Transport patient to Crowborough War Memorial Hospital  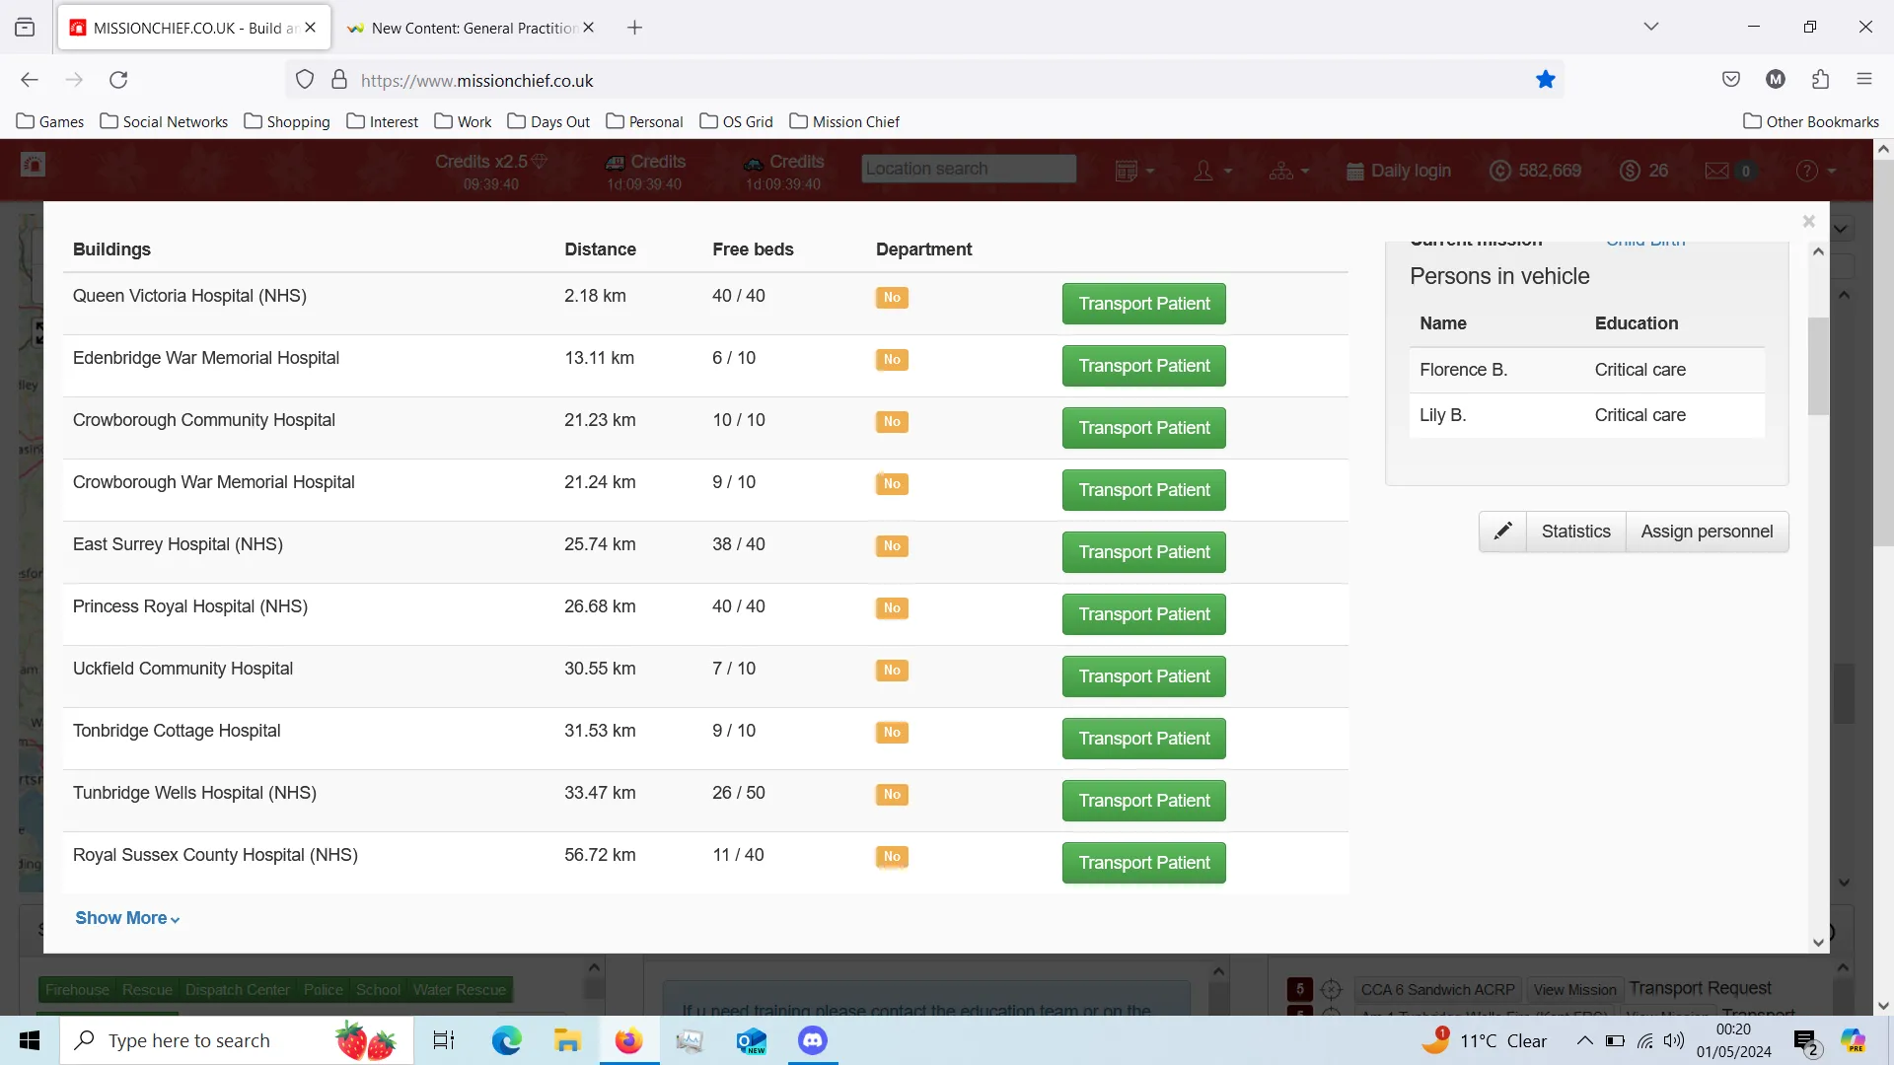[x=1143, y=490]
